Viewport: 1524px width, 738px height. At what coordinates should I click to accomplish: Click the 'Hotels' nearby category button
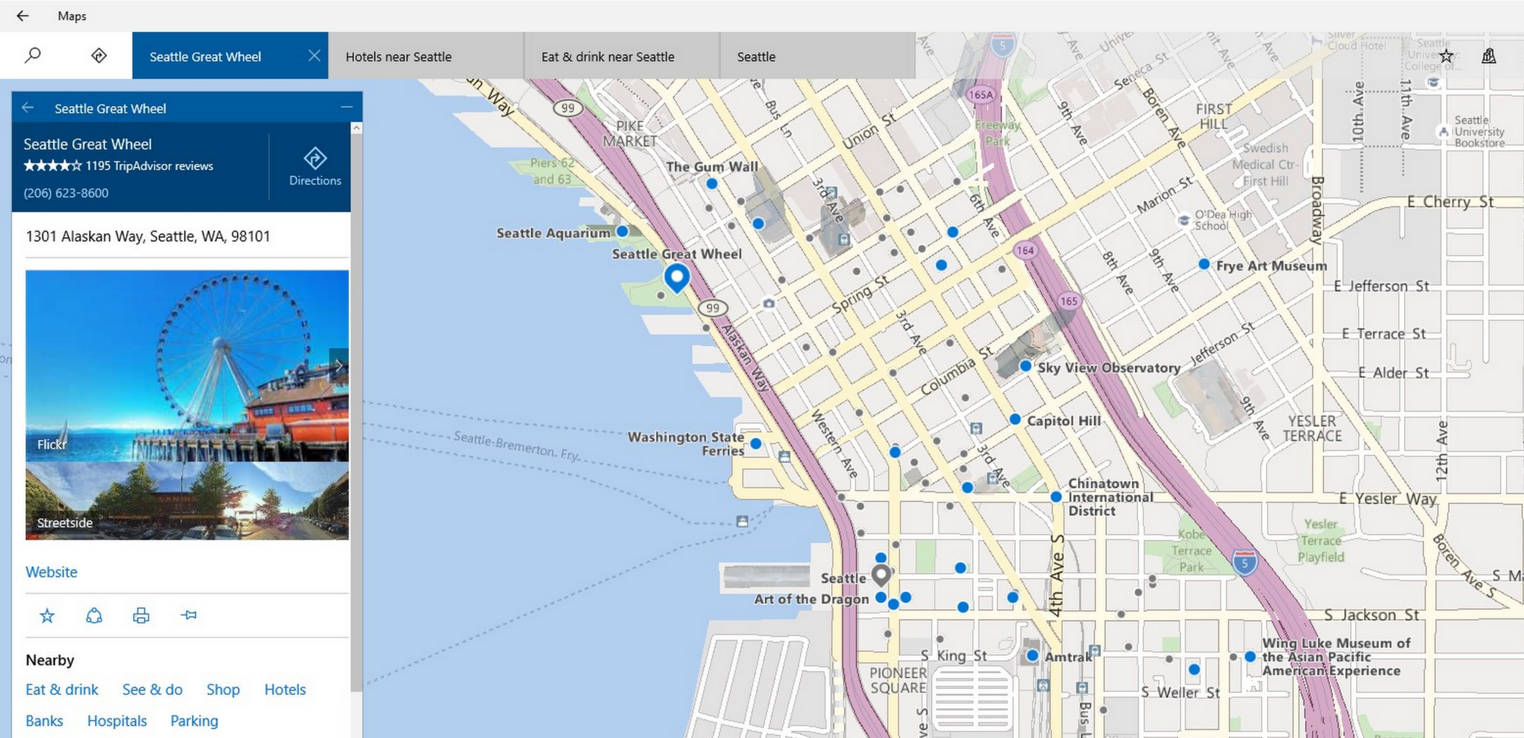[x=285, y=689]
